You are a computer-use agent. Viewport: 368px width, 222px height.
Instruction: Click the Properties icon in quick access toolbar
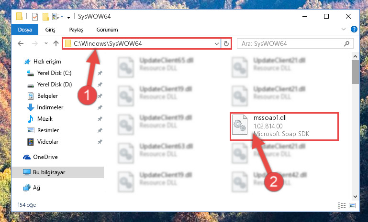coord(35,17)
